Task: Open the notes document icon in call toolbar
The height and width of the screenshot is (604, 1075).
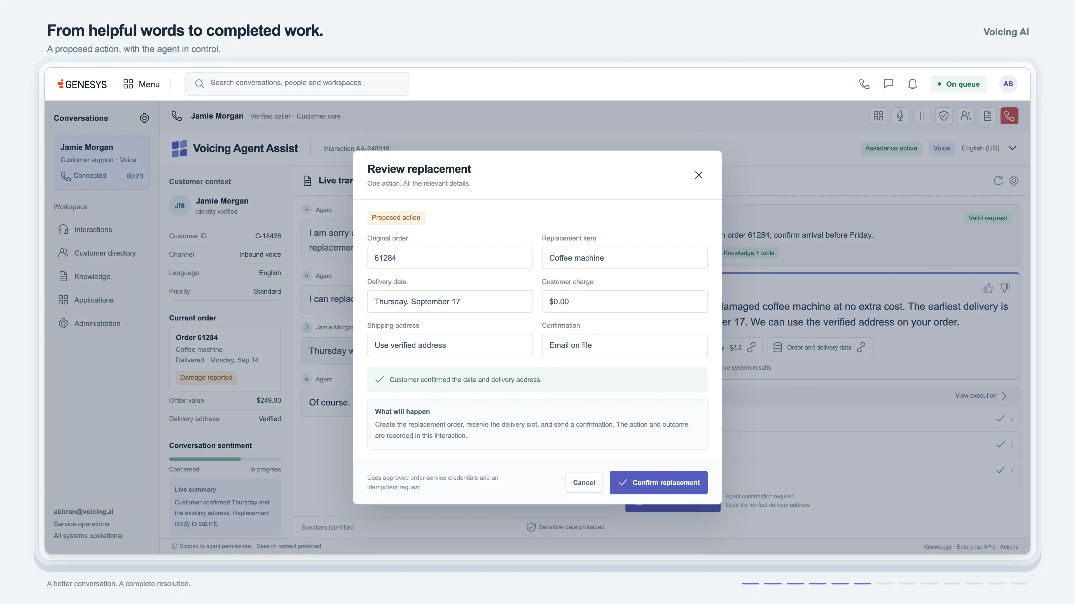Action: pyautogui.click(x=987, y=116)
